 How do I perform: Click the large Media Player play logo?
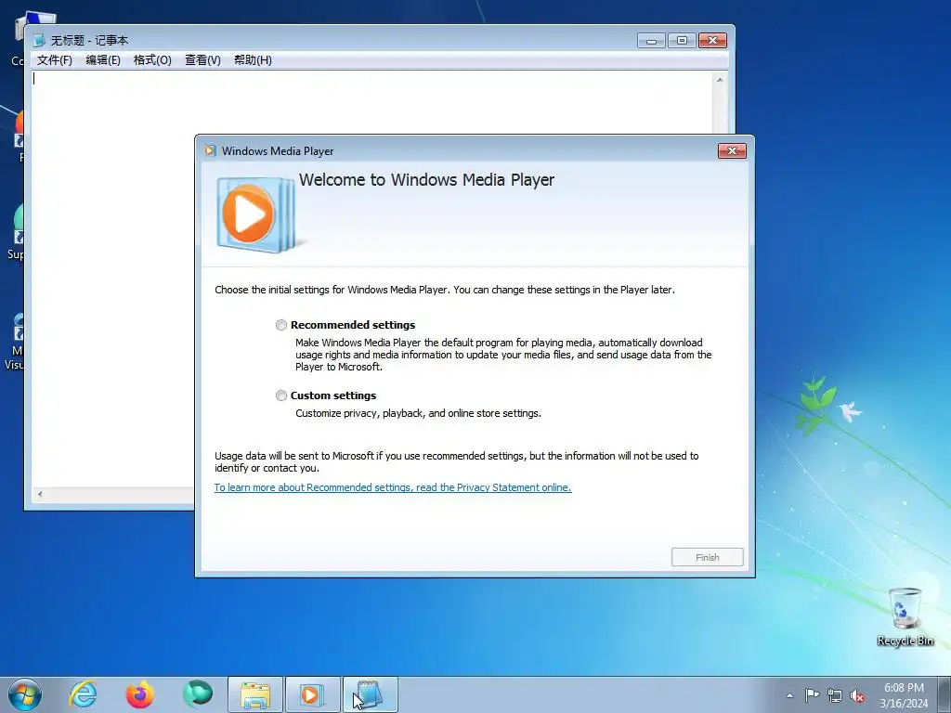coord(254,214)
